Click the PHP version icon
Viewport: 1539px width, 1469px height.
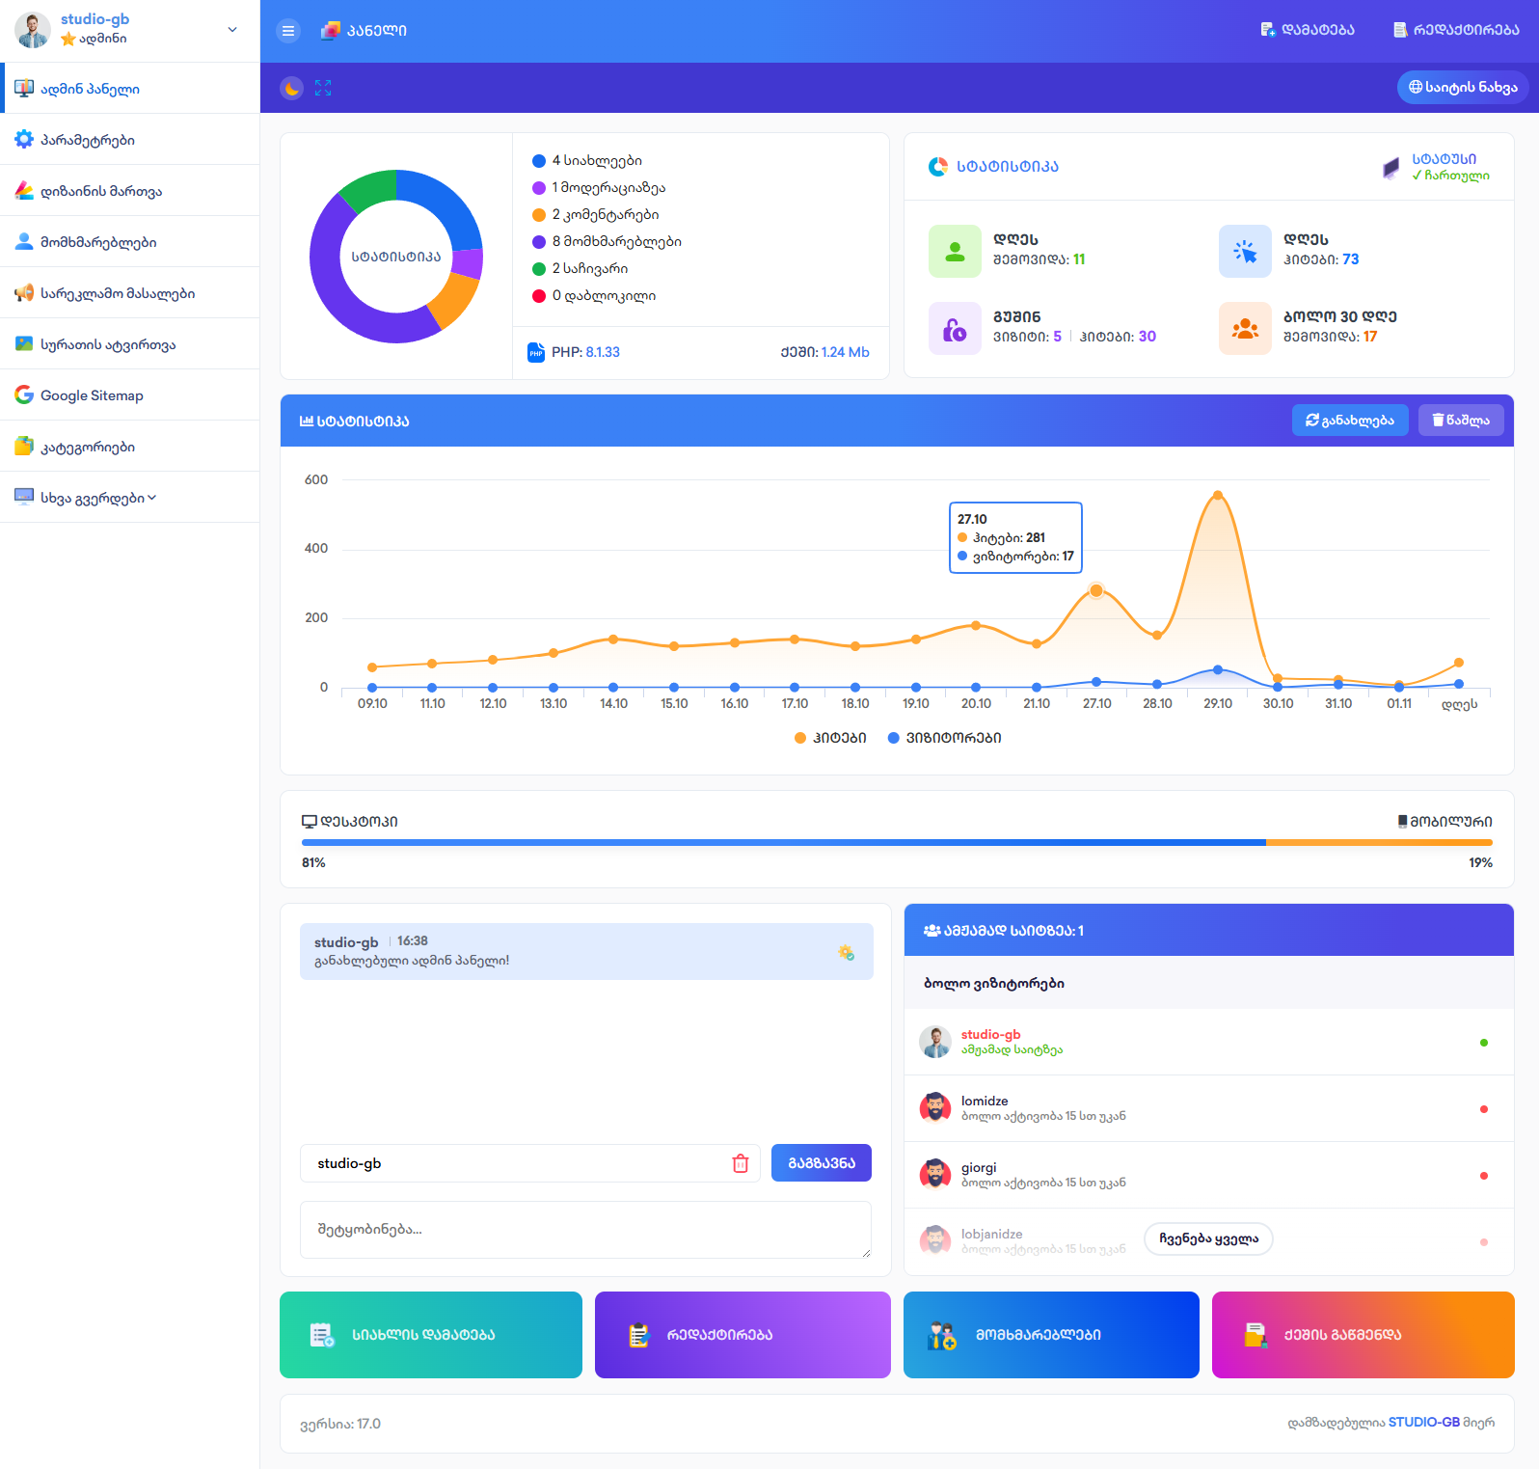tap(536, 353)
